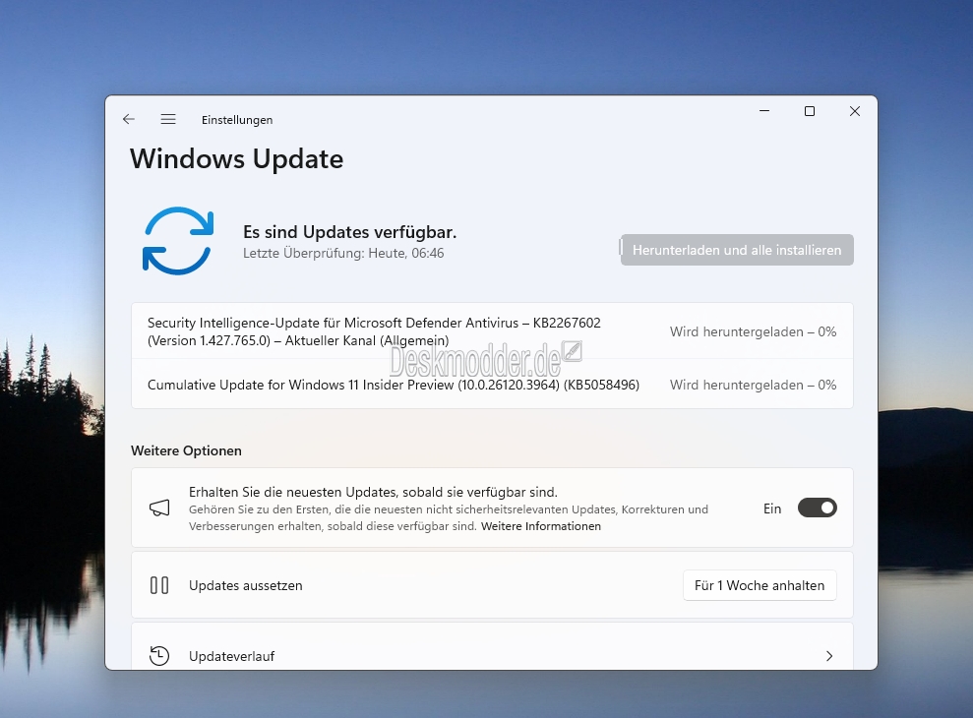Click the blue update sync icon
Screen dimensions: 973x718
(178, 241)
